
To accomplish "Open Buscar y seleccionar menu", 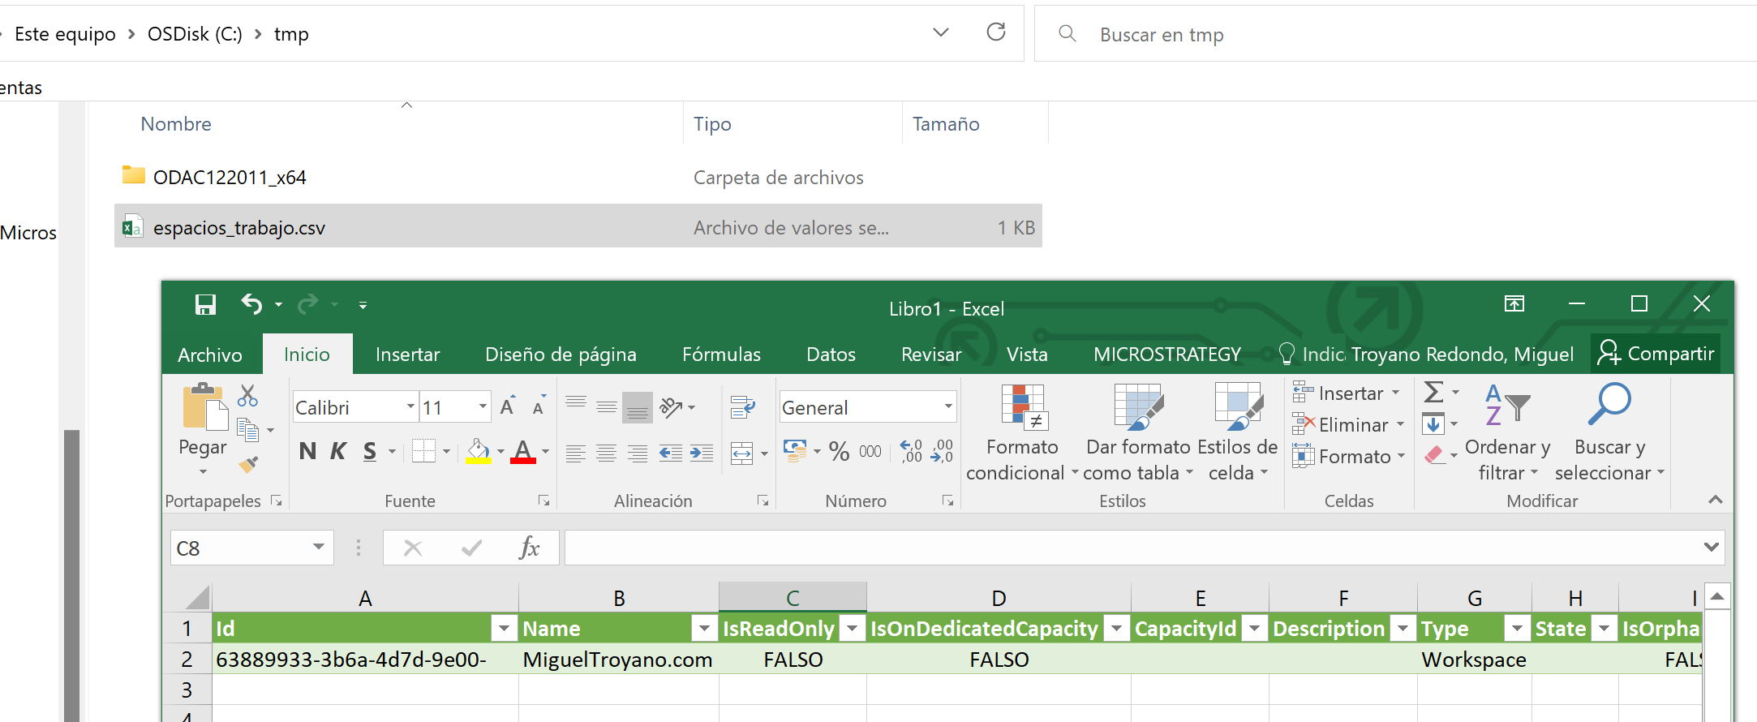I will pos(1609,433).
